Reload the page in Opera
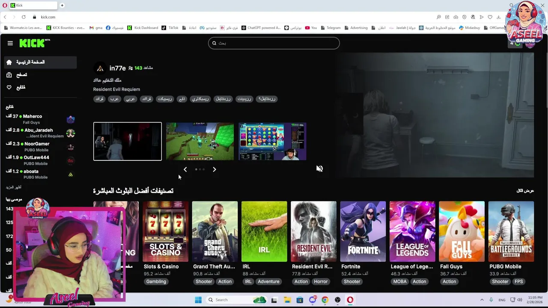 pyautogui.click(x=24, y=17)
